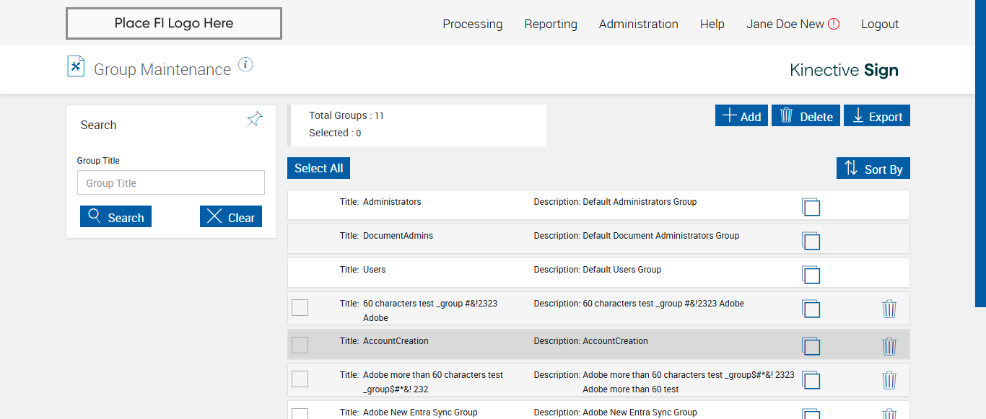This screenshot has width=986, height=419.
Task: Click copy icon for DocumentAdmins group
Action: (x=811, y=240)
